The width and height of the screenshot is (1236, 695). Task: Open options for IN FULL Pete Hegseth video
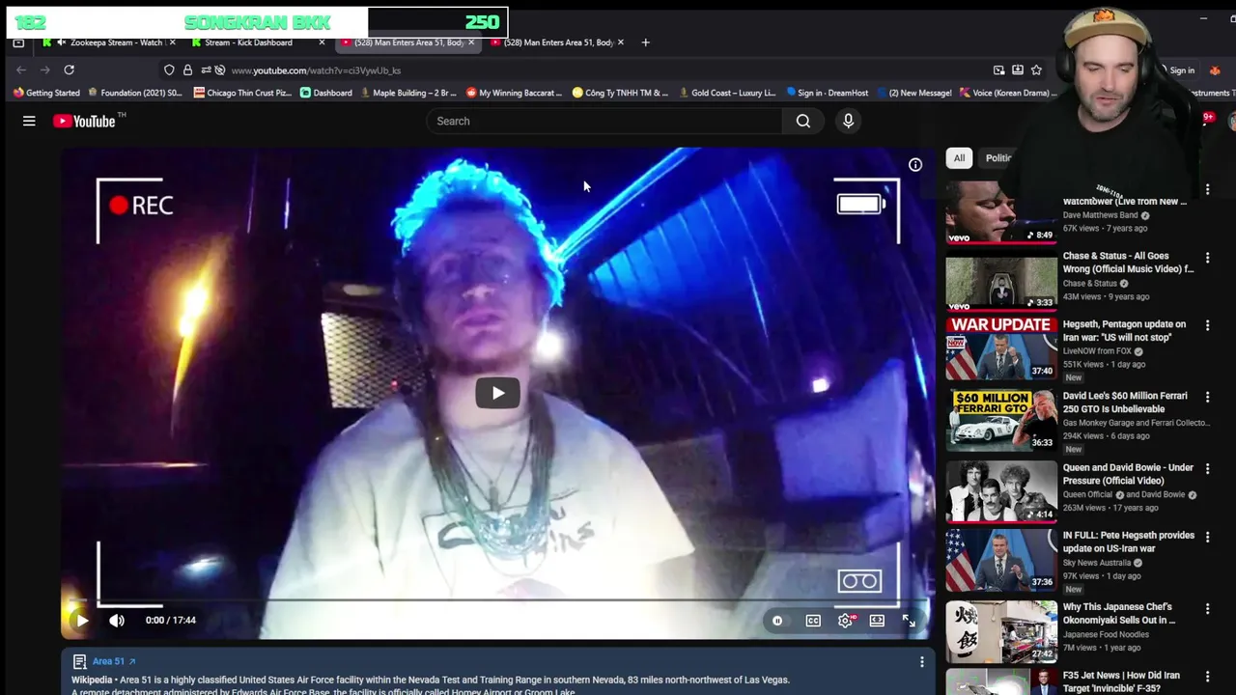1207,537
